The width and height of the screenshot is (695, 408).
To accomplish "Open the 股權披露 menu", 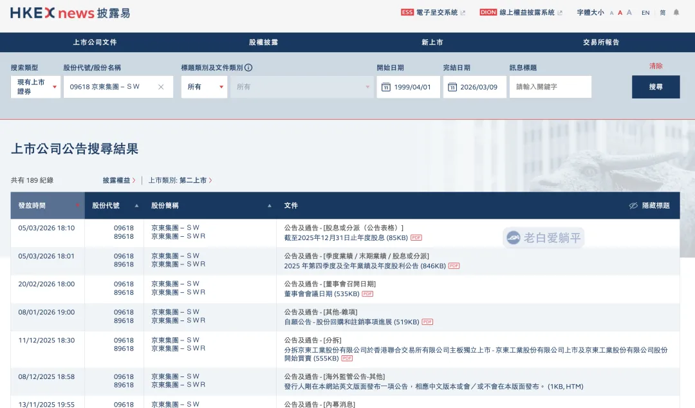I will point(263,42).
